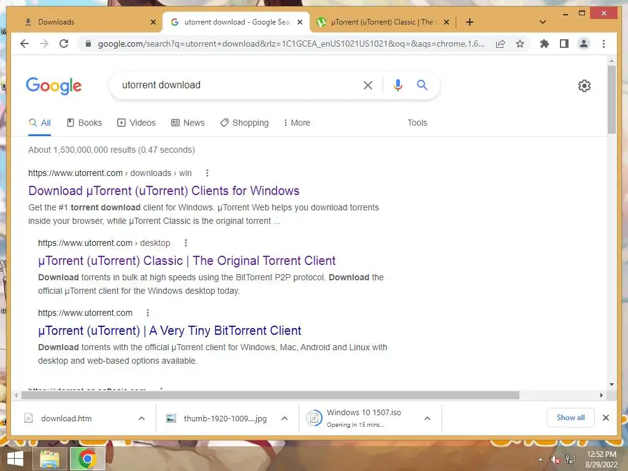Close the download shelf bar
This screenshot has height=471, width=628.
(x=606, y=418)
